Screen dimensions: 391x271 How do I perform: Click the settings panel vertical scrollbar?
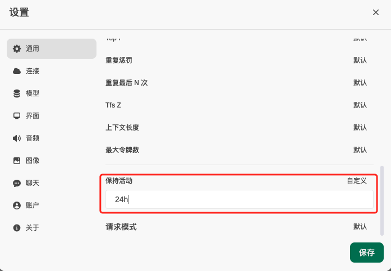click(x=382, y=200)
